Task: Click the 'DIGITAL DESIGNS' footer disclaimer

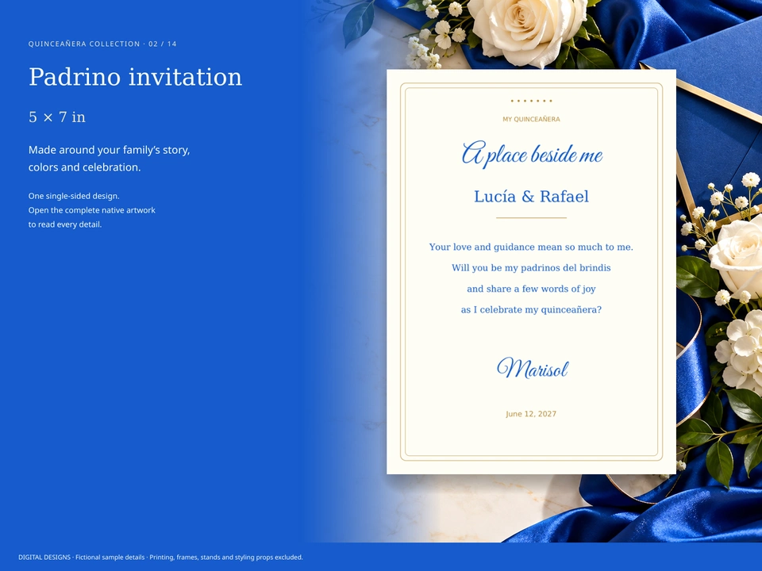Action: [x=160, y=558]
